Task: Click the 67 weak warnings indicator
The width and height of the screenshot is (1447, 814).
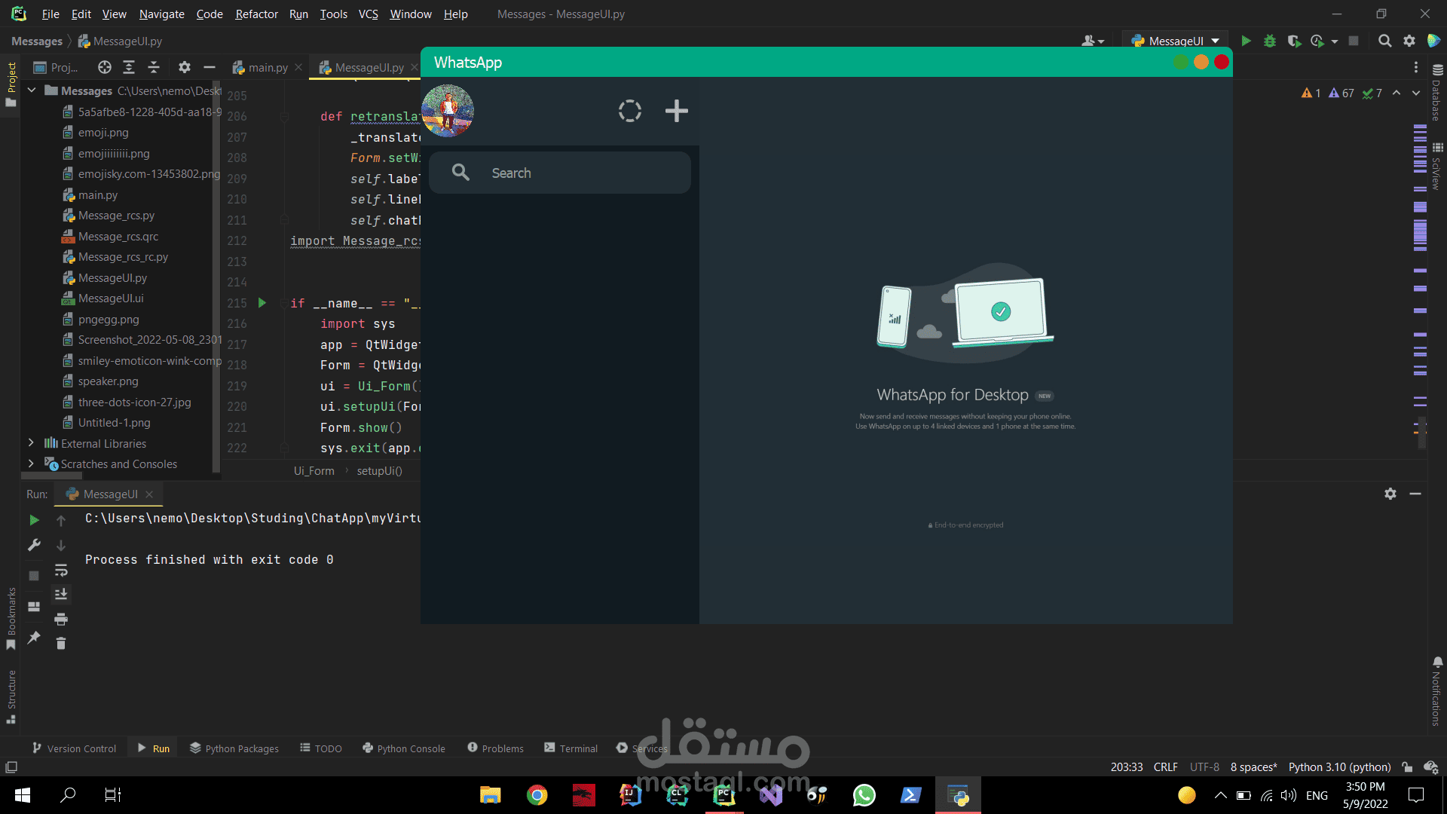Action: pyautogui.click(x=1341, y=93)
